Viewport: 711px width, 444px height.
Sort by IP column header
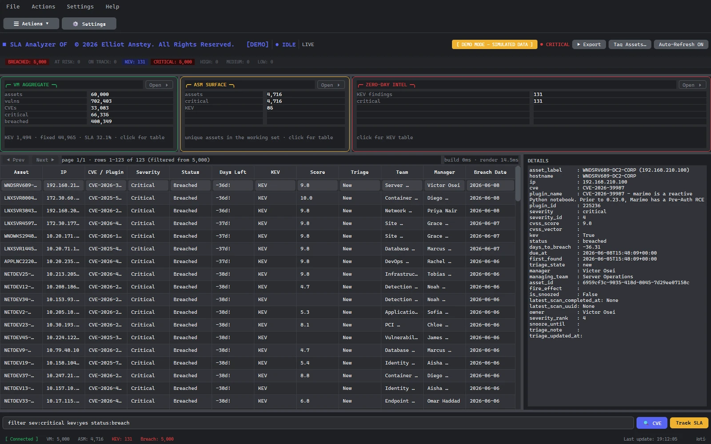tap(64, 172)
